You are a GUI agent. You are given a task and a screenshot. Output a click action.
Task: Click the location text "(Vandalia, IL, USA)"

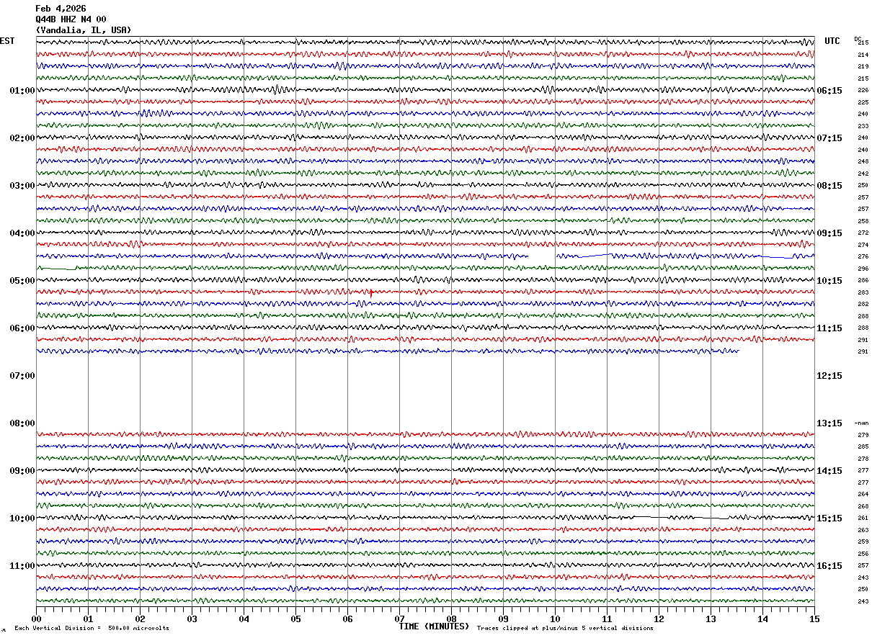84,30
